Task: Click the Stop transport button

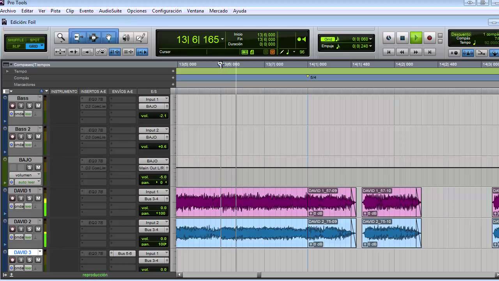Action: pos(402,38)
